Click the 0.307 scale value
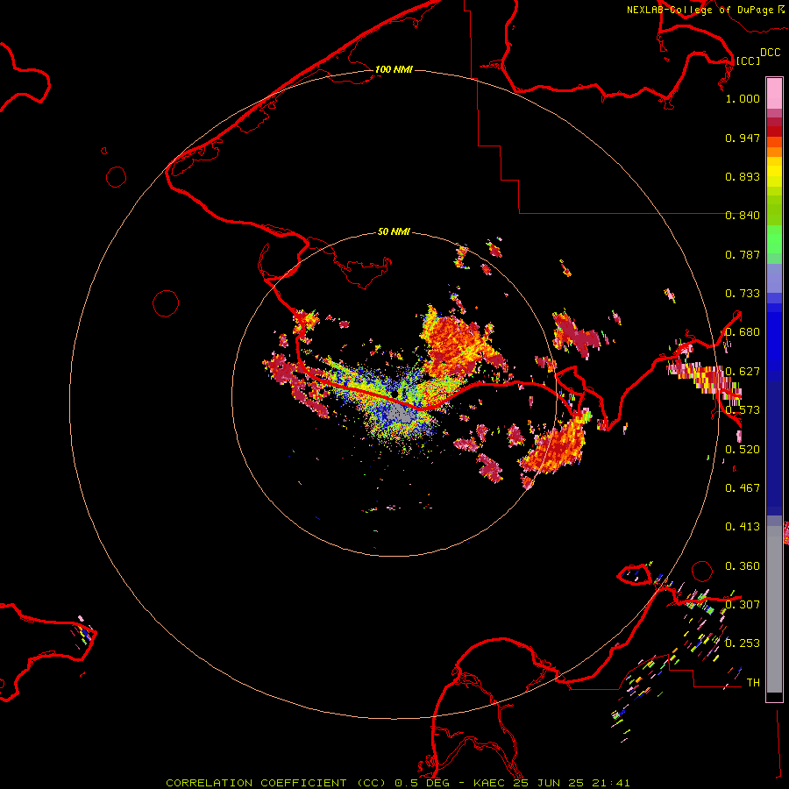The height and width of the screenshot is (789, 789). (x=743, y=605)
